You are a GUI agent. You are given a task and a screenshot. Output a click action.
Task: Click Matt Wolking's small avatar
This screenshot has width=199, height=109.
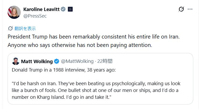[x=15, y=61]
